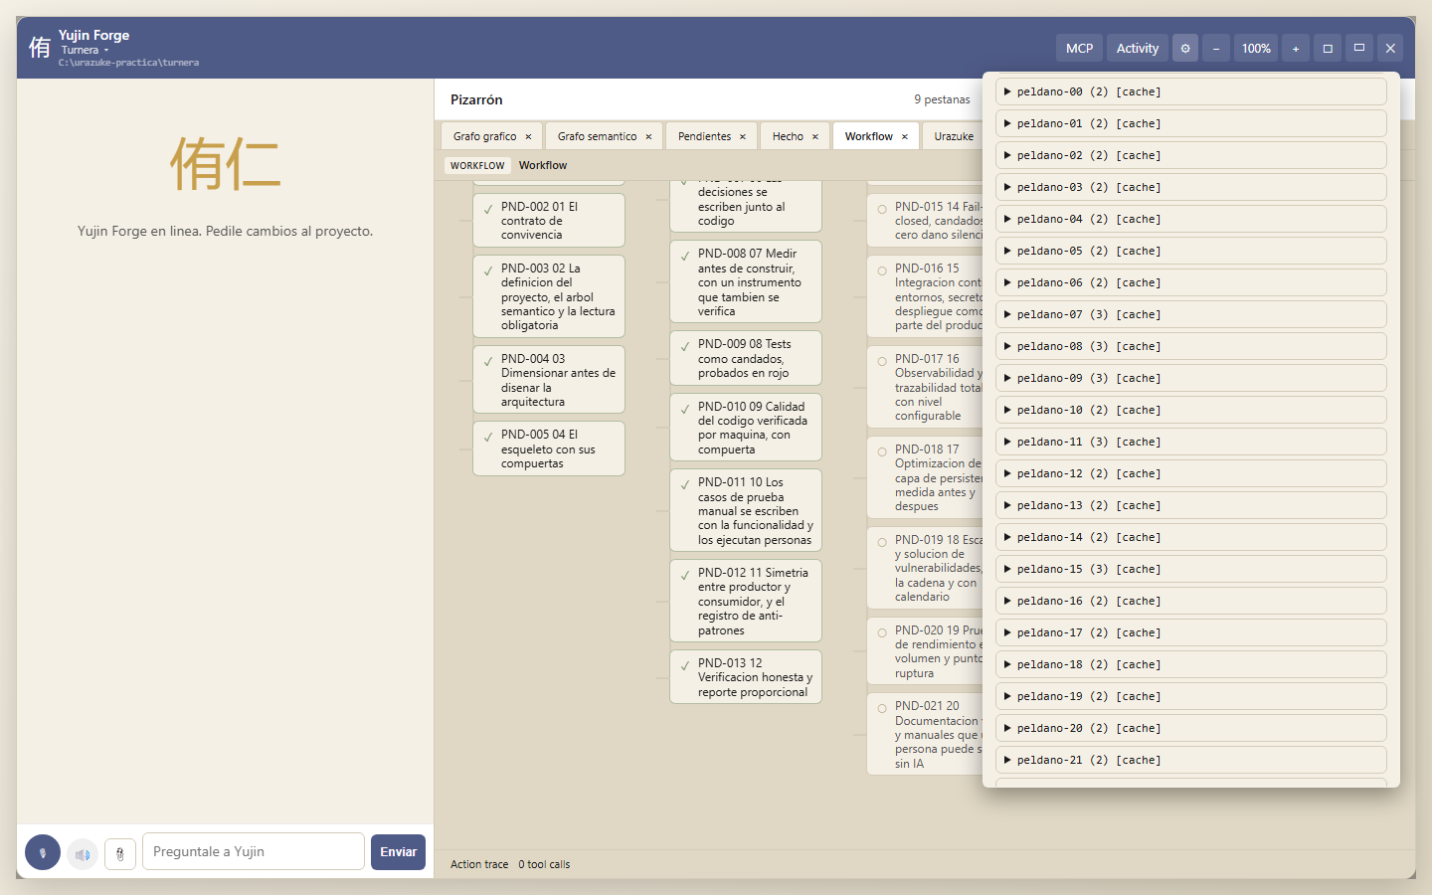Click the '9 pestanas' counter text
This screenshot has width=1432, height=895.
click(942, 99)
